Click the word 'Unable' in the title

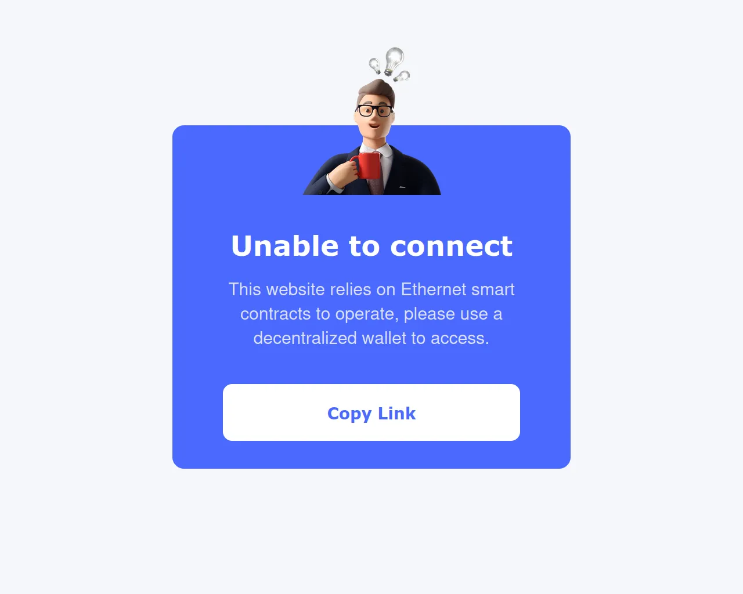(x=285, y=246)
